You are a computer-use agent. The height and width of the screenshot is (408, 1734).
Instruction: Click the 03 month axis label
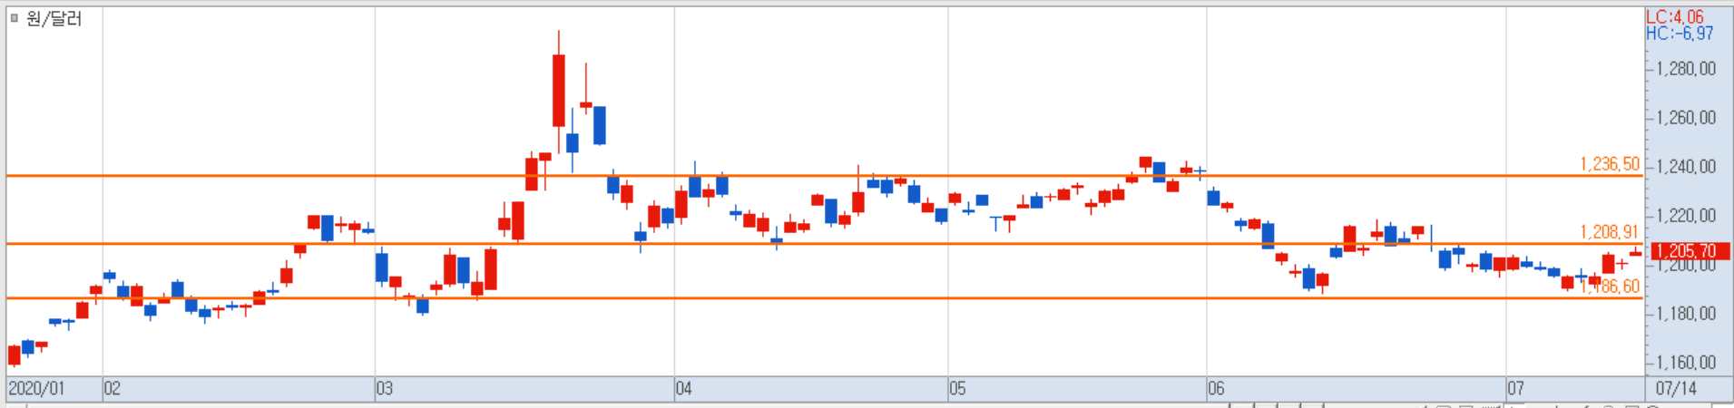tap(385, 389)
